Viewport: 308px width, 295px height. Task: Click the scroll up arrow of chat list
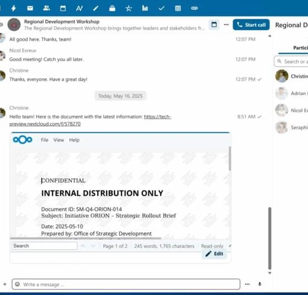pos(269,36)
